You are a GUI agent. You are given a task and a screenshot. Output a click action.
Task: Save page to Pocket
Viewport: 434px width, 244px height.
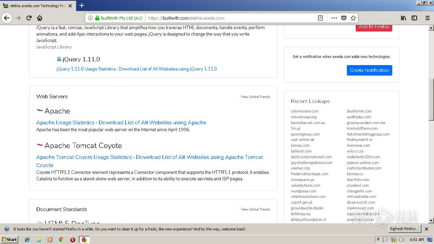click(344, 18)
